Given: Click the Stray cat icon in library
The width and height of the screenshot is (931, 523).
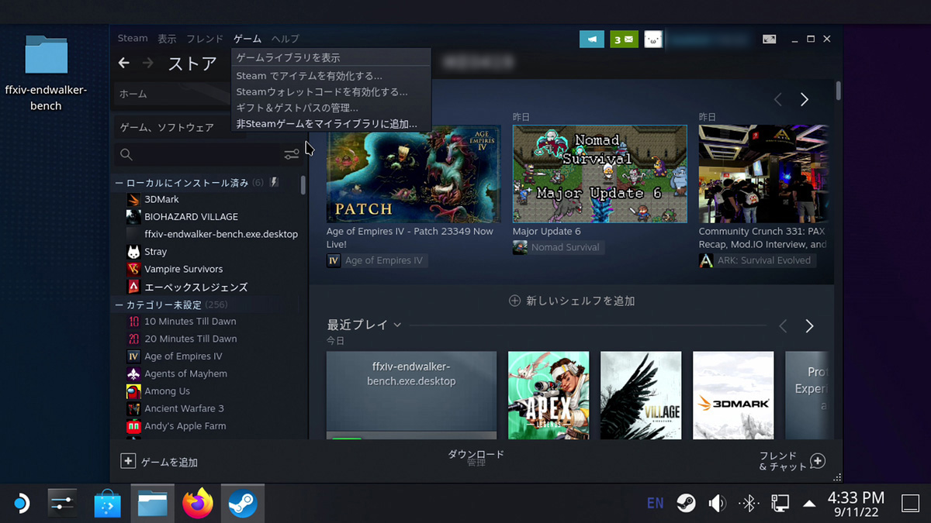Looking at the screenshot, I should [x=133, y=252].
